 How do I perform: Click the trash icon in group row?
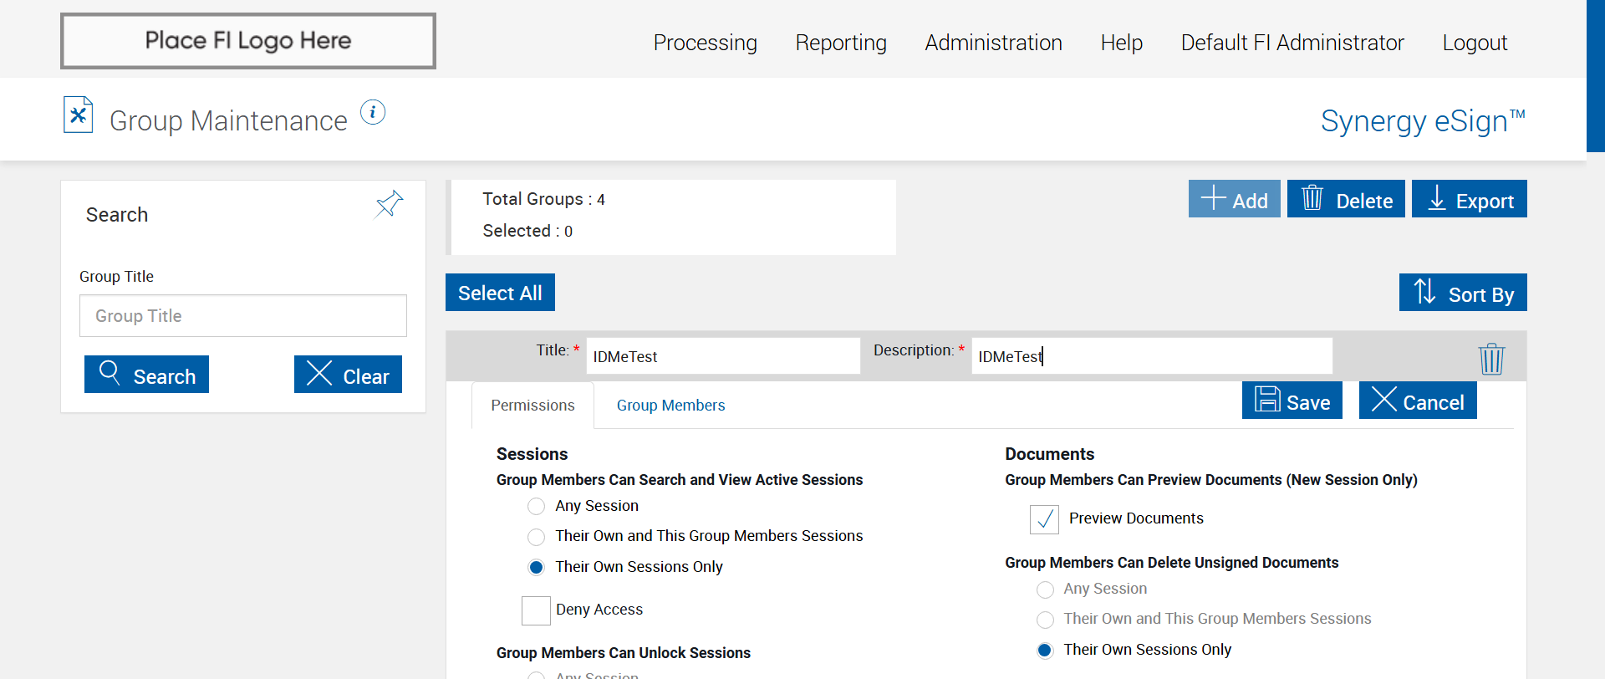[x=1491, y=359]
